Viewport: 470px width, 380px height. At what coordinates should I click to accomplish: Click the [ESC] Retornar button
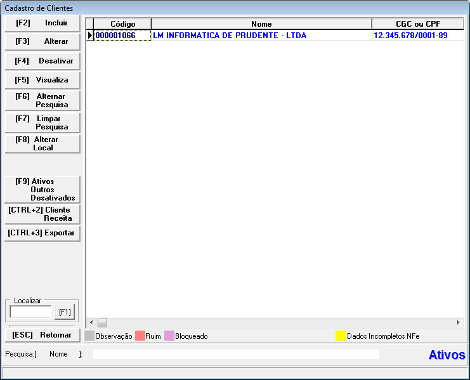42,335
